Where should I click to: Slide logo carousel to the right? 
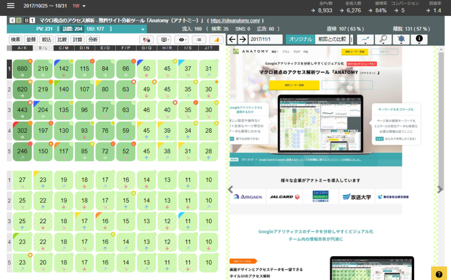click(x=440, y=190)
